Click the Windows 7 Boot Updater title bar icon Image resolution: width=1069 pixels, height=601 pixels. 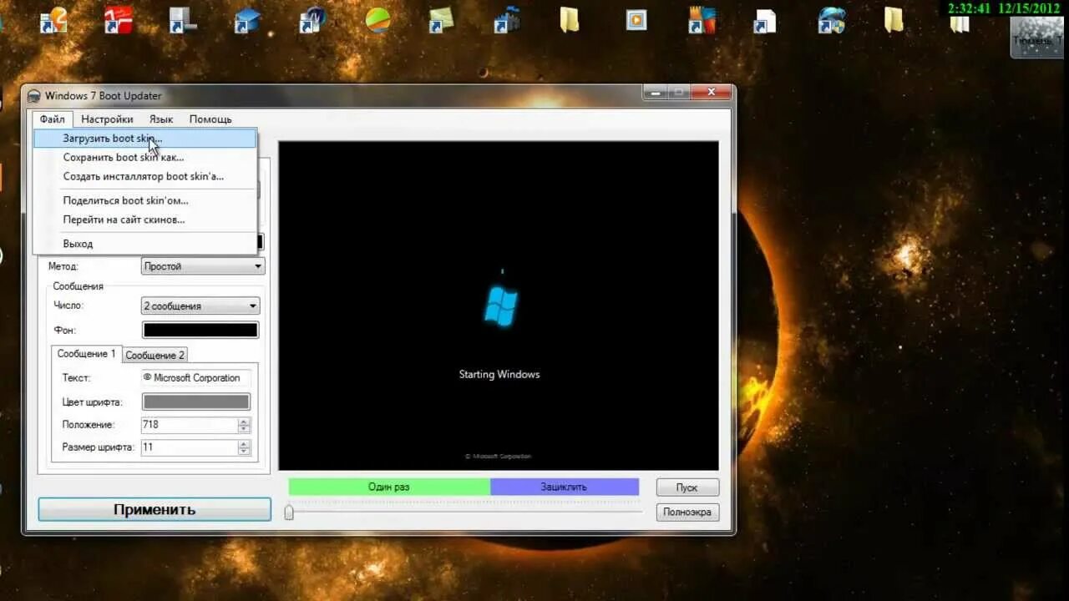tap(34, 96)
